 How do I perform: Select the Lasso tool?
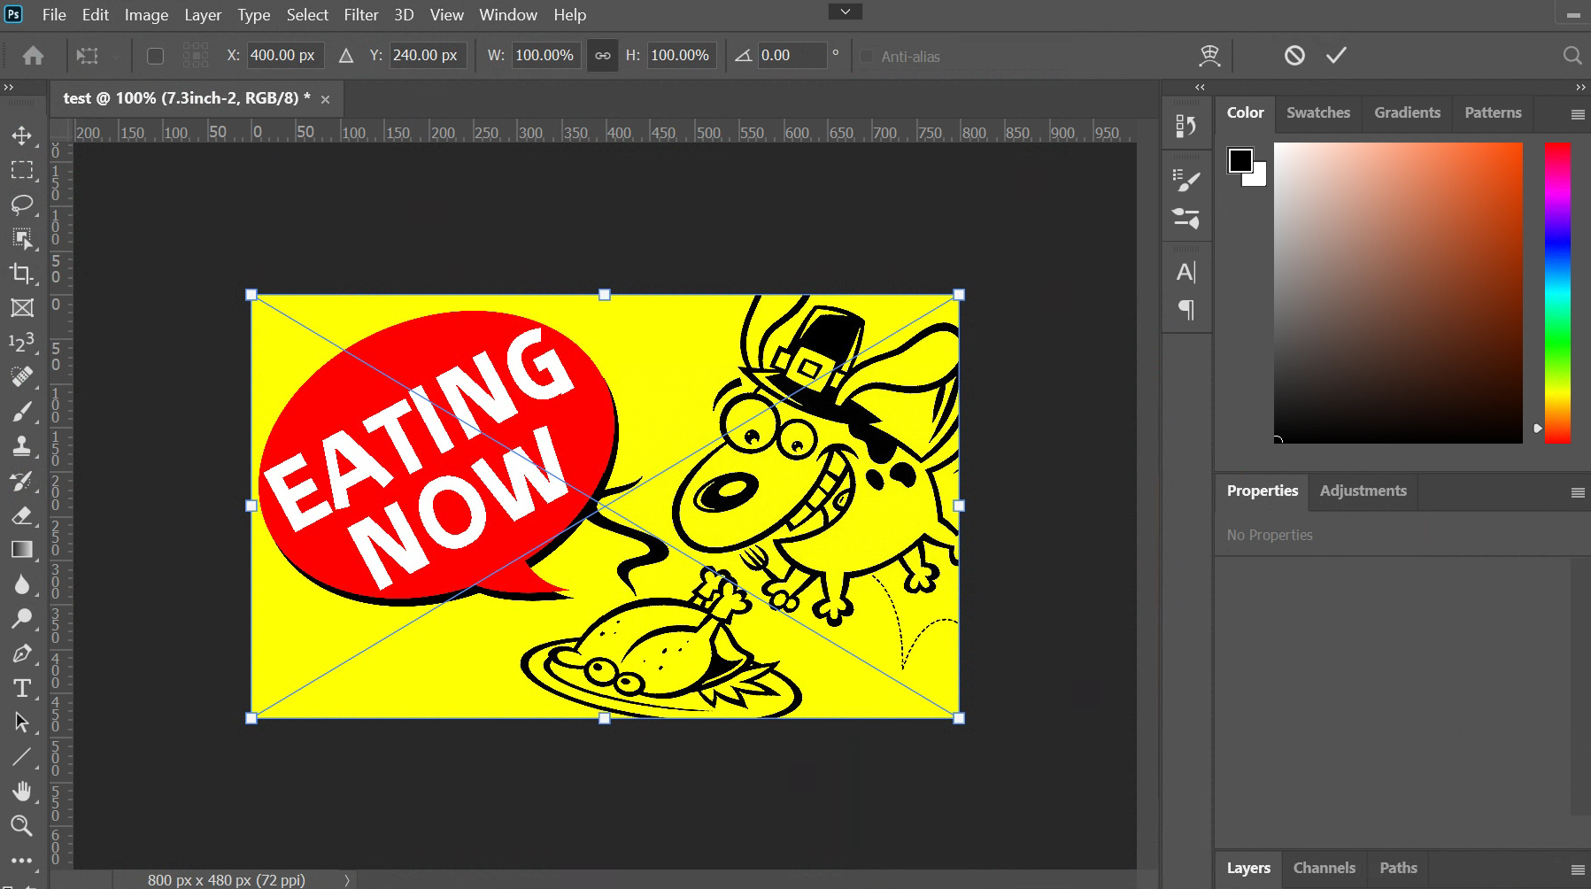pyautogui.click(x=22, y=205)
